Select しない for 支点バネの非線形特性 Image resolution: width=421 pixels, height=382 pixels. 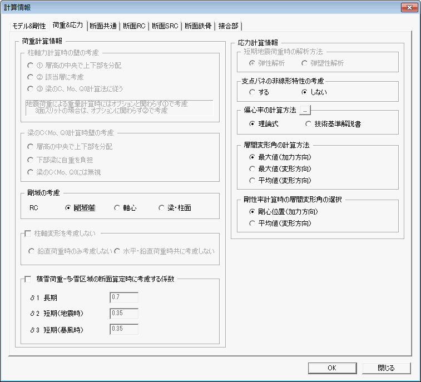[304, 91]
